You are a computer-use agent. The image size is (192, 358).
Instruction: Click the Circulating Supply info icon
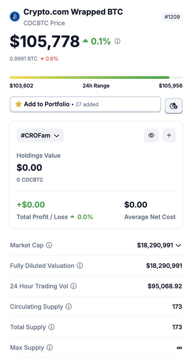[69, 306]
